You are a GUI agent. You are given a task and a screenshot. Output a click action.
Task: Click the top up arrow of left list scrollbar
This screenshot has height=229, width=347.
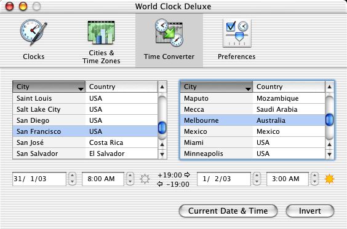pyautogui.click(x=162, y=87)
